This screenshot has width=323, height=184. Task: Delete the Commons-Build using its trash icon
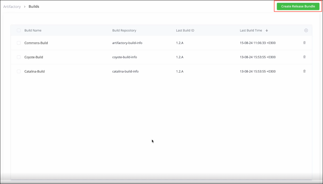coord(304,43)
